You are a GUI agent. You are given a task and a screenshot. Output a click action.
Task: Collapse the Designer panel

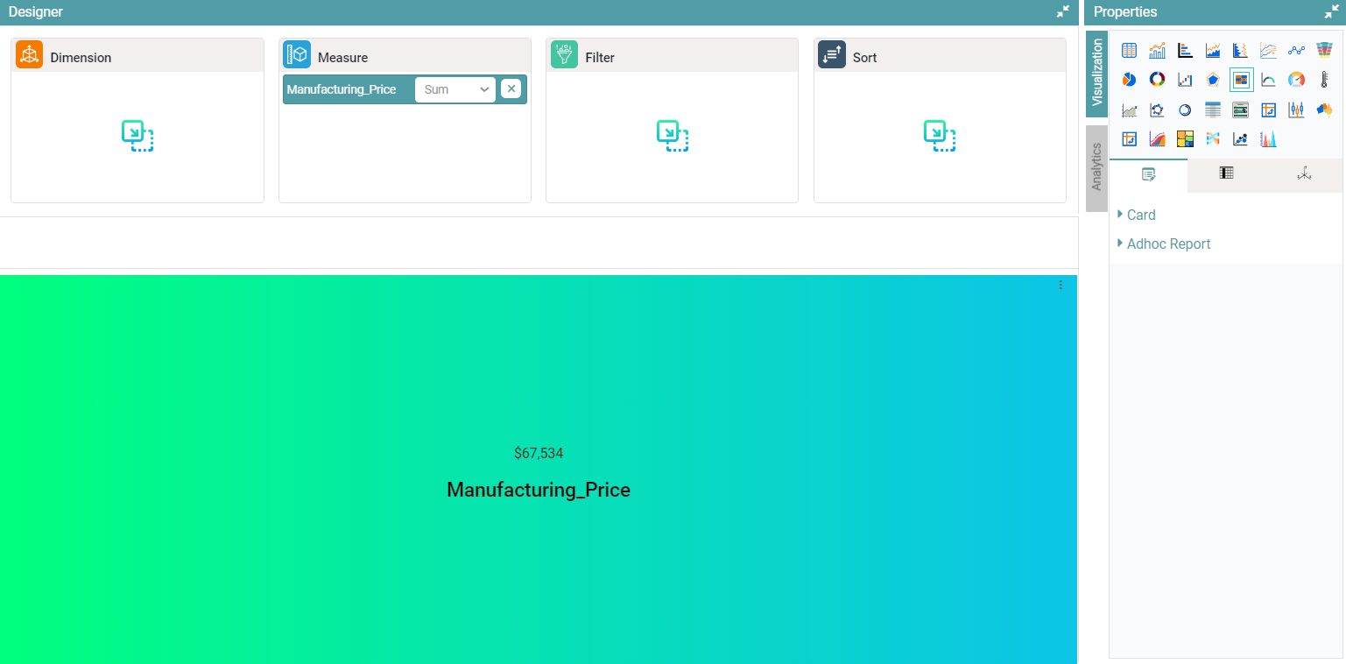(x=1062, y=11)
